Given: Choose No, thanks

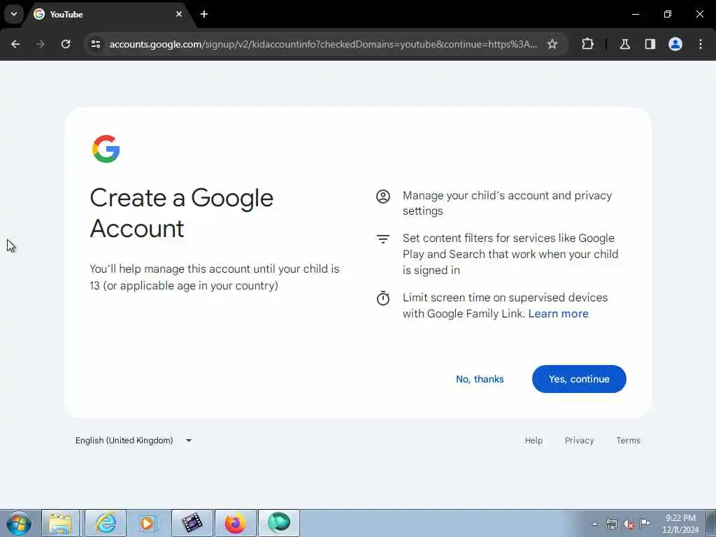Looking at the screenshot, I should 480,379.
